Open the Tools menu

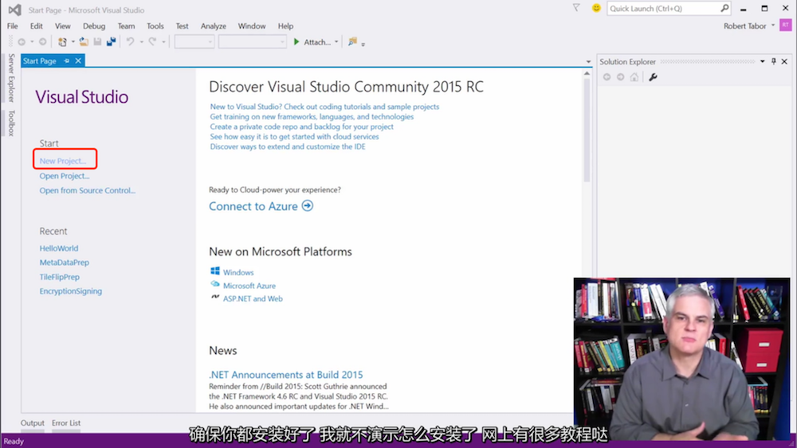(x=155, y=26)
